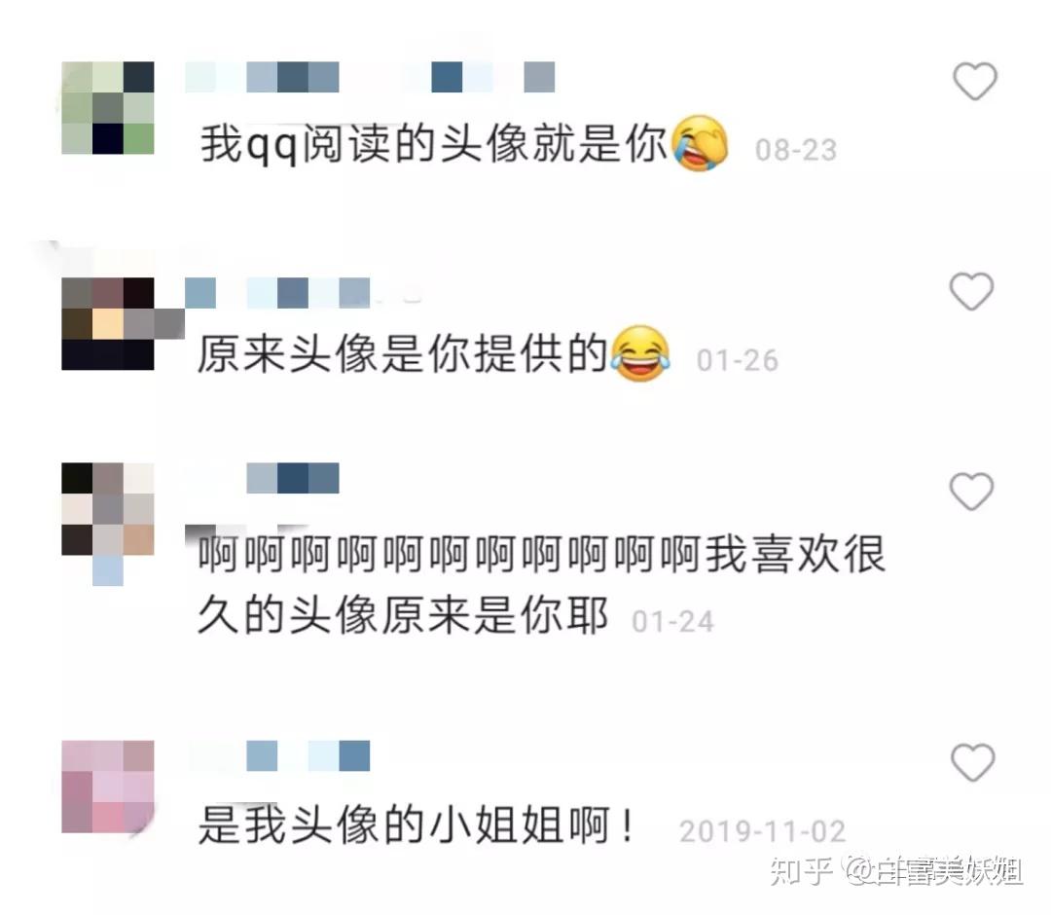The image size is (1051, 915).
Task: Select the comment 我qq阅读的头像就是你
Action: coord(434,143)
